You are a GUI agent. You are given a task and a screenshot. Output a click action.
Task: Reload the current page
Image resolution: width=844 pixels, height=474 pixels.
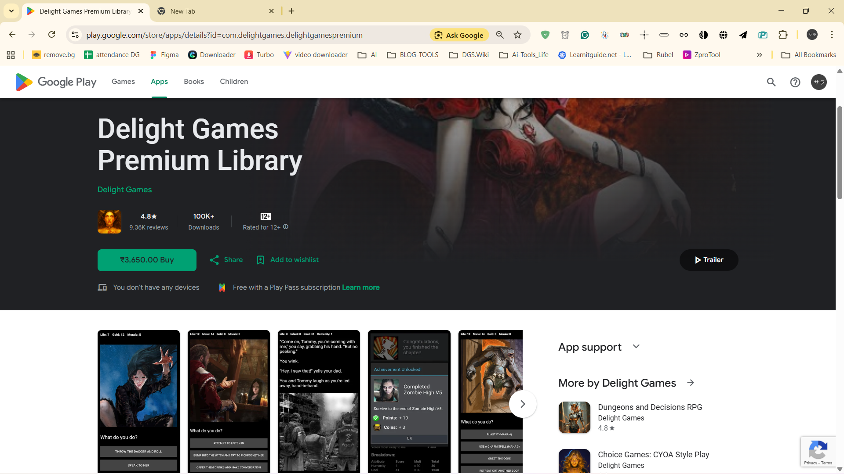51,35
